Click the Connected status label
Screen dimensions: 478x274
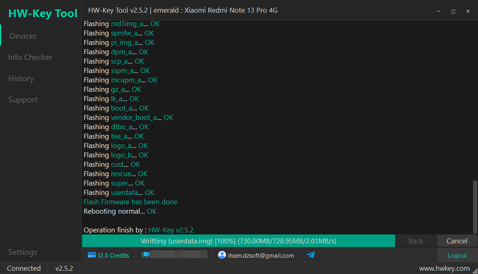tap(24, 268)
